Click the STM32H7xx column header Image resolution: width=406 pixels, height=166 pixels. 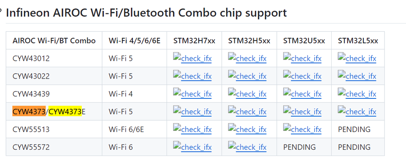(194, 40)
